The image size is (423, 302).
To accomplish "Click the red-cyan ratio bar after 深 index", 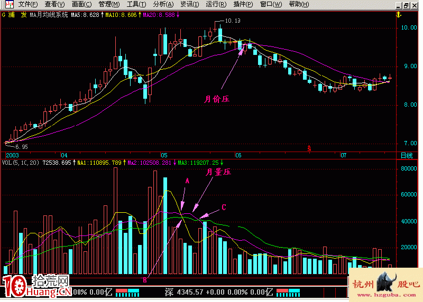I will (288, 292).
